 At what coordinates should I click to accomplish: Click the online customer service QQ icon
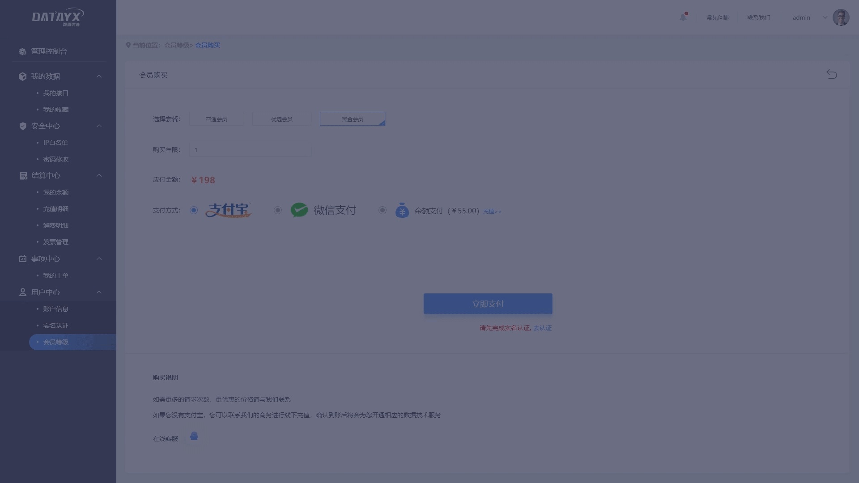(x=194, y=436)
